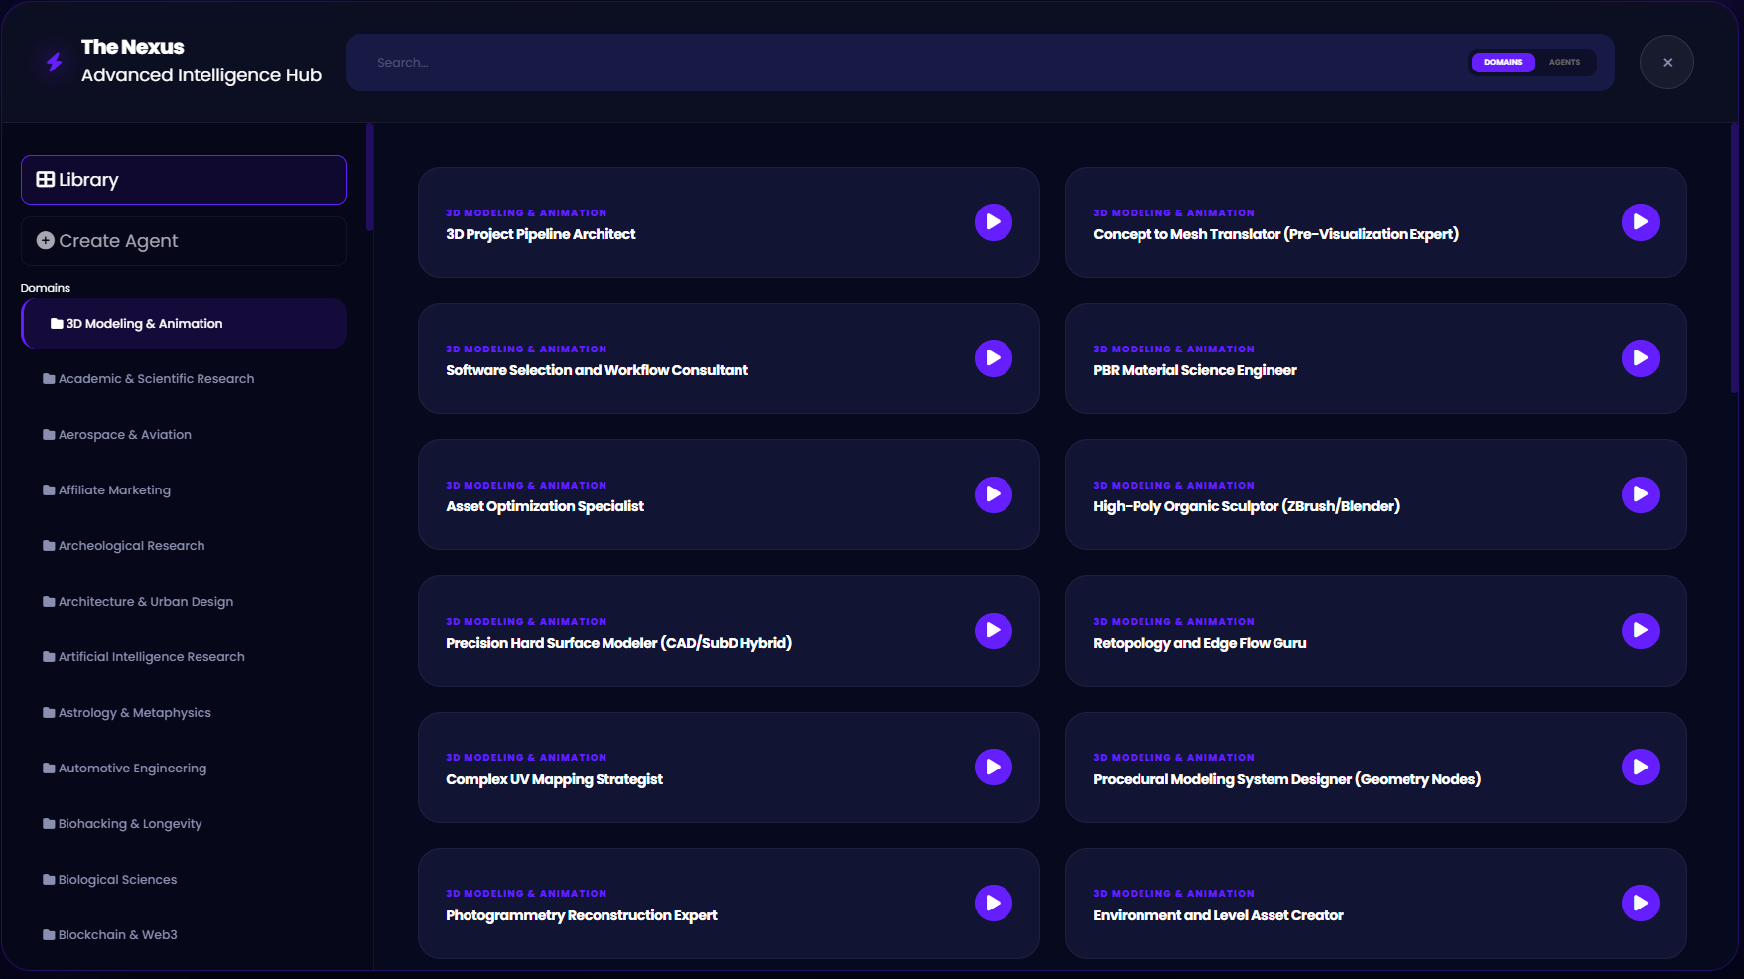Enable the DOMAINS search filter
The height and width of the screenshot is (979, 1744).
[x=1503, y=62]
